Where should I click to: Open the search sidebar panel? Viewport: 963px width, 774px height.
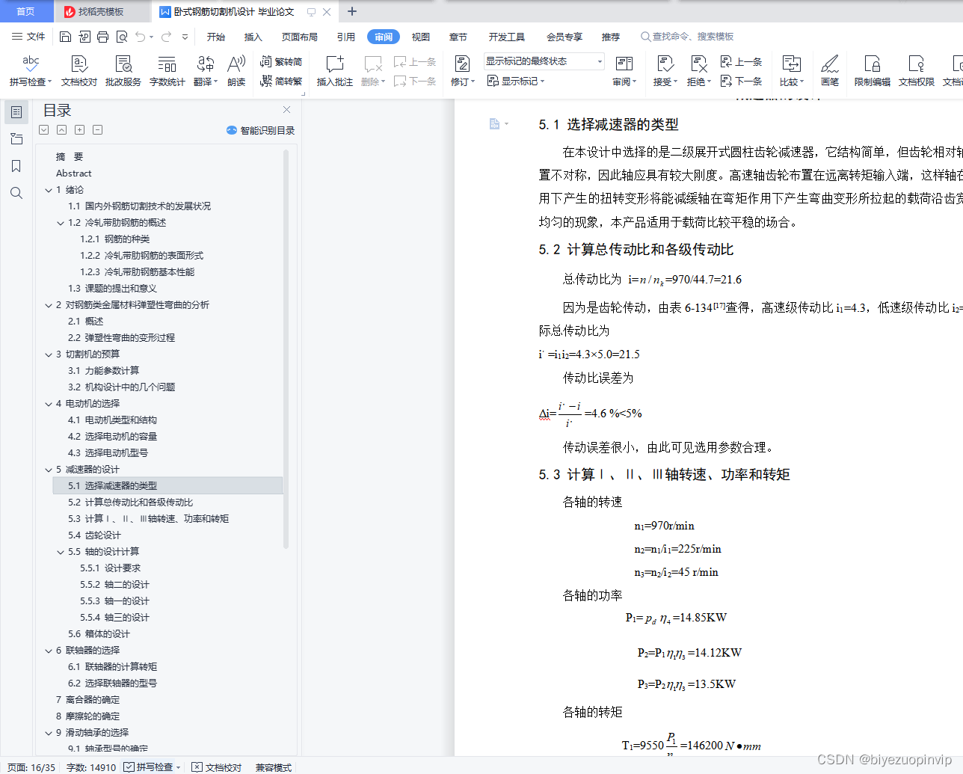click(16, 193)
